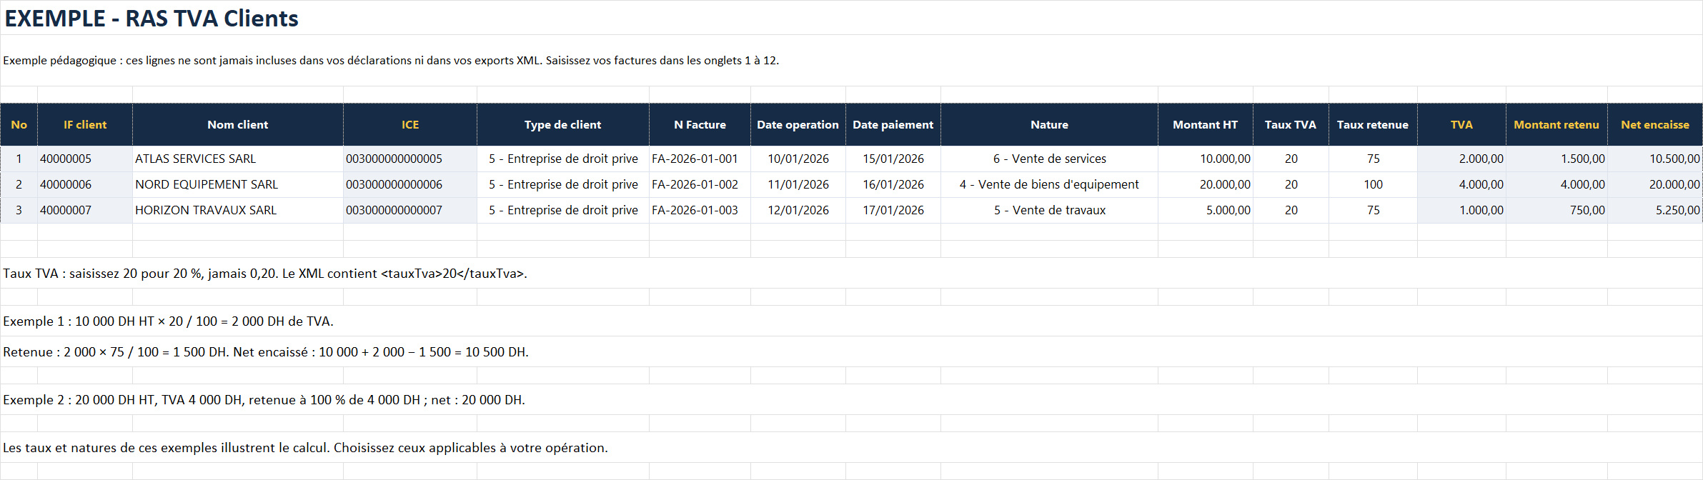Select Type de client for ATLAS SERVICES row
This screenshot has height=480, width=1703.
click(563, 159)
